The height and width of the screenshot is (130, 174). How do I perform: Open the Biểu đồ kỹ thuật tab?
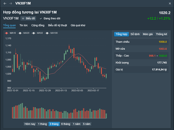pyautogui.click(x=57, y=25)
